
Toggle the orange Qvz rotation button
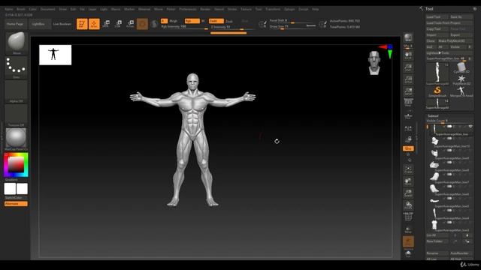pos(408,148)
